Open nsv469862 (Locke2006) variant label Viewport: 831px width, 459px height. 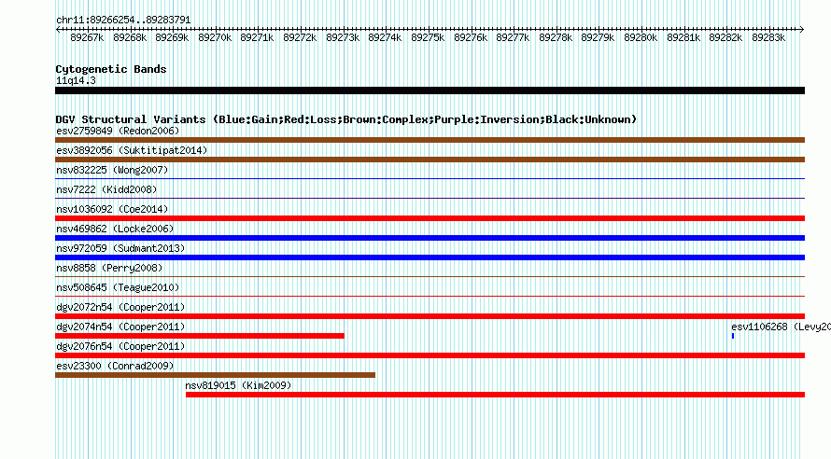115,229
